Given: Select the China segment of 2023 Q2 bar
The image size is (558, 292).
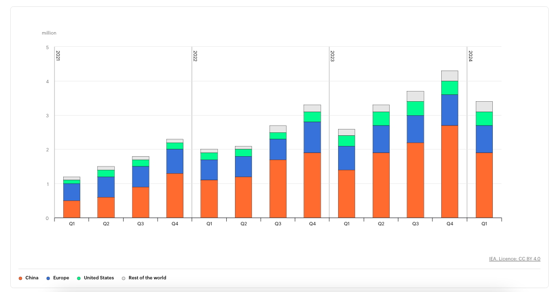Looking at the screenshot, I should point(381,185).
